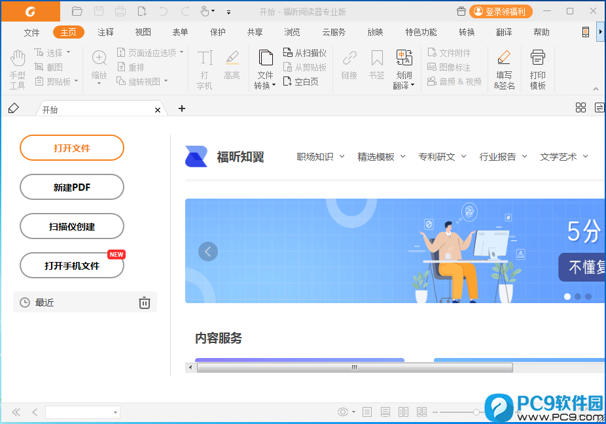
Task: Open the File (文件) menu
Action: point(31,33)
